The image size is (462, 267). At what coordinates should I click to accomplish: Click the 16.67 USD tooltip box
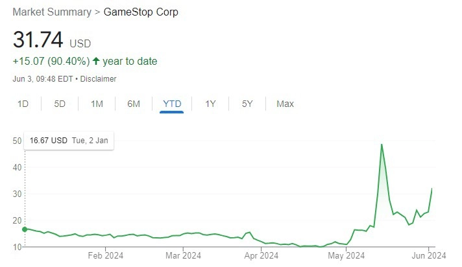coord(69,141)
